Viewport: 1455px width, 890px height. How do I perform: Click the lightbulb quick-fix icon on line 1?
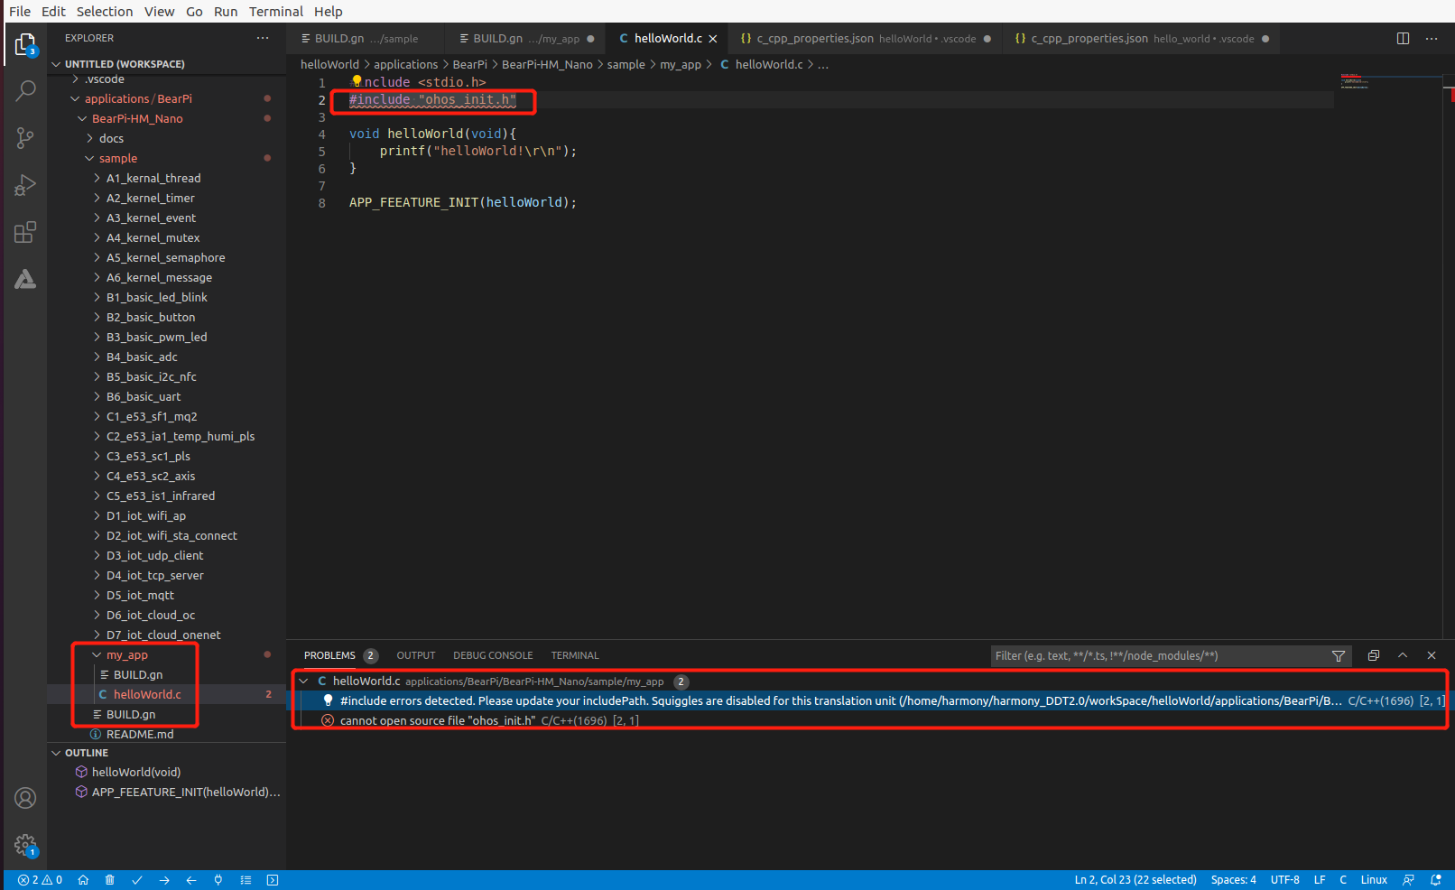pyautogui.click(x=357, y=81)
